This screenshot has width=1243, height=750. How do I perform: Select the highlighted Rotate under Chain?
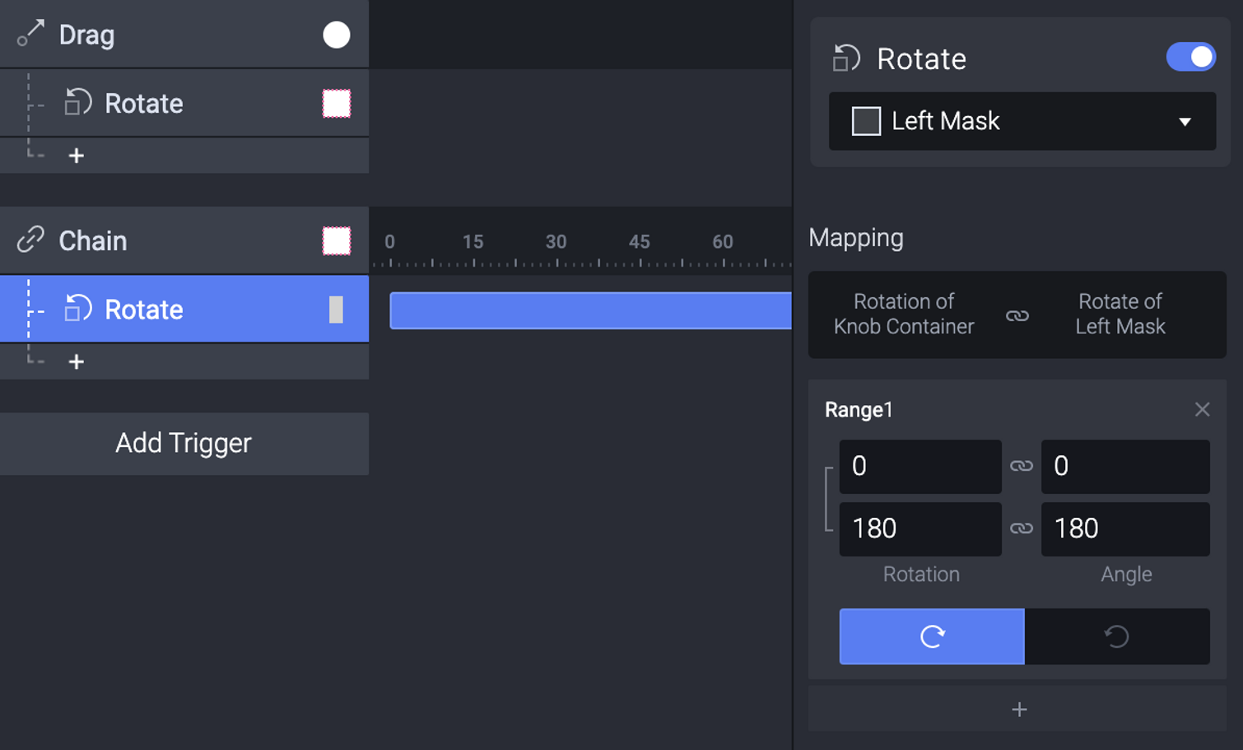[184, 309]
